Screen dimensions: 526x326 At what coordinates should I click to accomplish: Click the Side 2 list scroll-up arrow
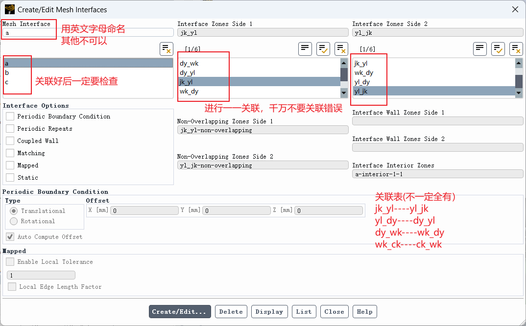pyautogui.click(x=519, y=63)
